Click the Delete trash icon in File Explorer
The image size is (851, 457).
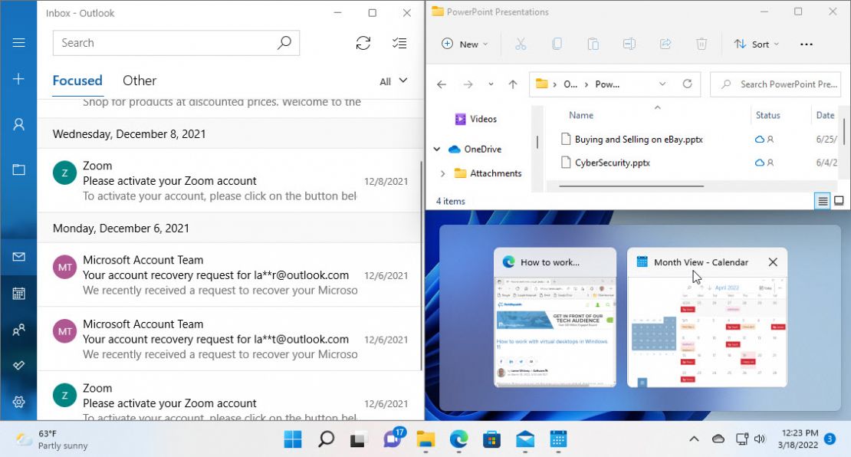click(x=701, y=44)
